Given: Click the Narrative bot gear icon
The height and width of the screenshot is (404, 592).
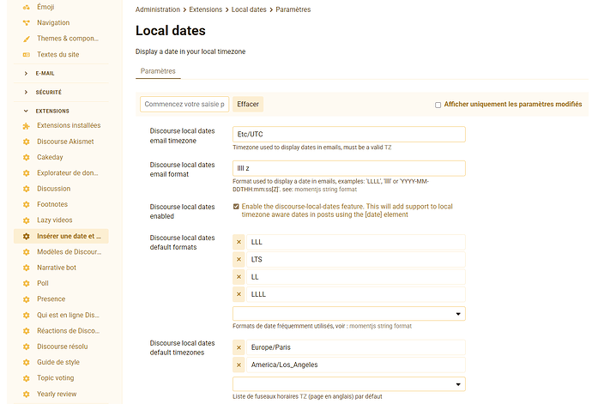Looking at the screenshot, I should click(x=26, y=268).
